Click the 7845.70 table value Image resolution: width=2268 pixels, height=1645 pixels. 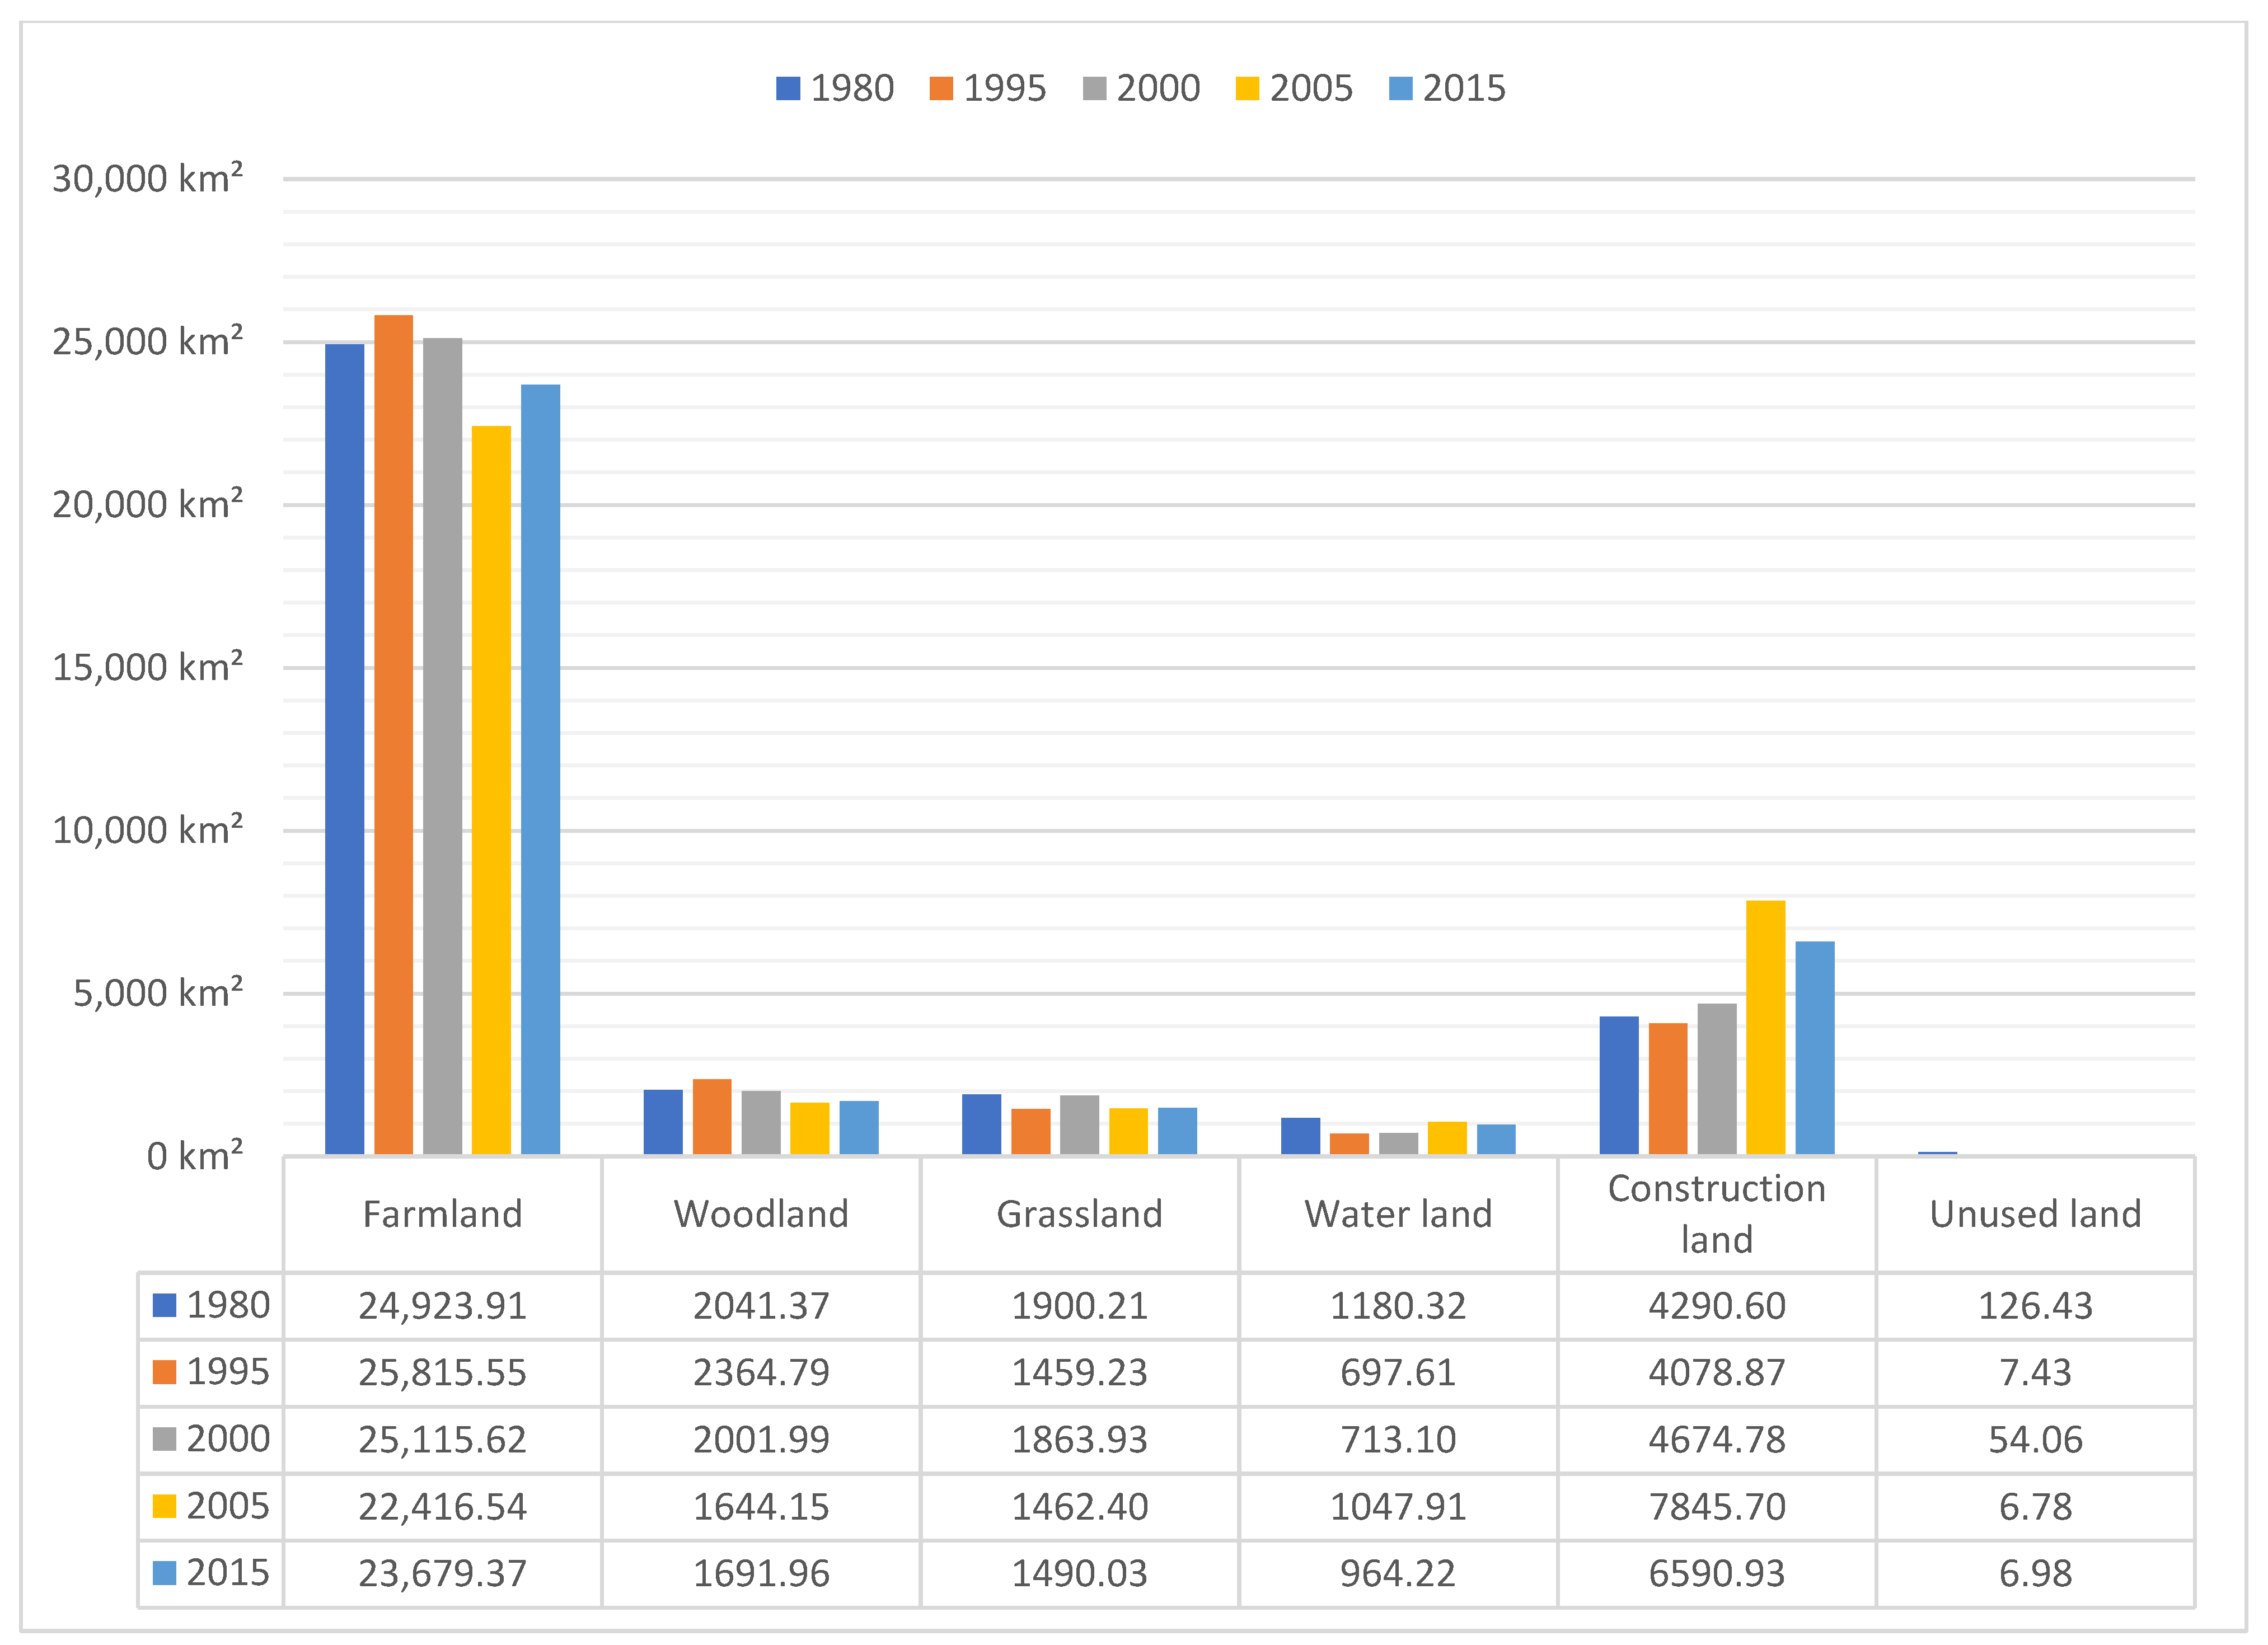coord(1716,1507)
